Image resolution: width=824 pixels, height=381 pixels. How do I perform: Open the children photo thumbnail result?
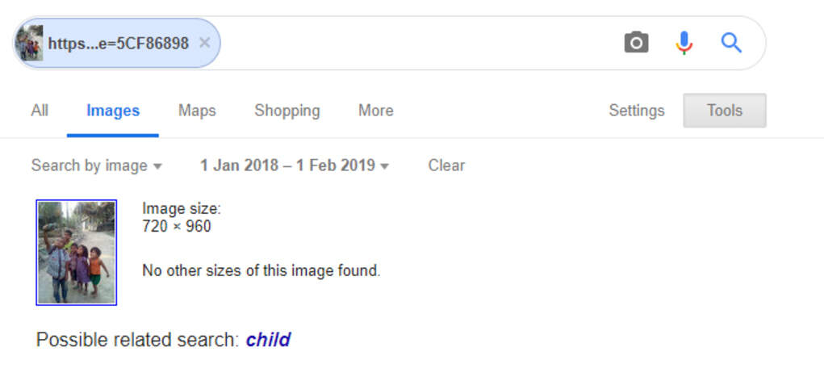tap(76, 252)
